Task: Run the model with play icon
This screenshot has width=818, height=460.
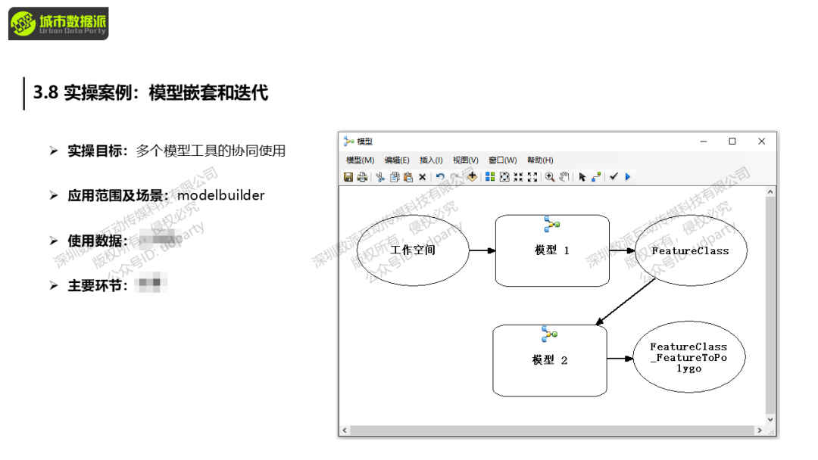Action: (628, 177)
